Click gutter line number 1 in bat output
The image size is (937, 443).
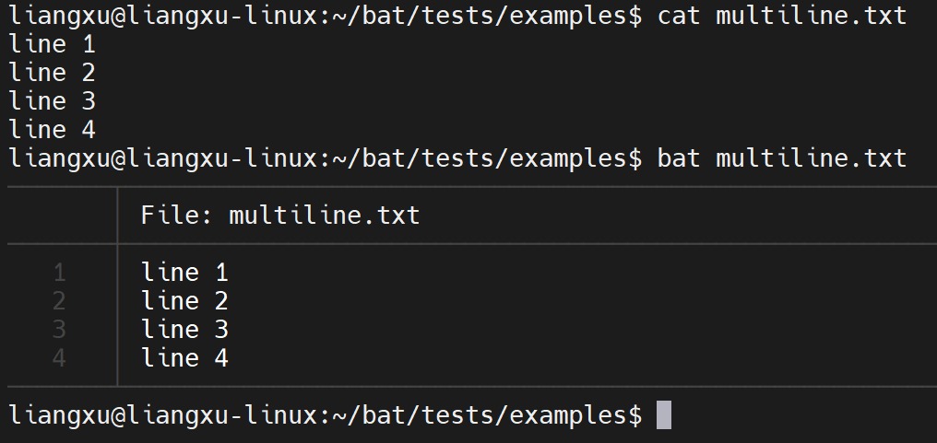(60, 273)
